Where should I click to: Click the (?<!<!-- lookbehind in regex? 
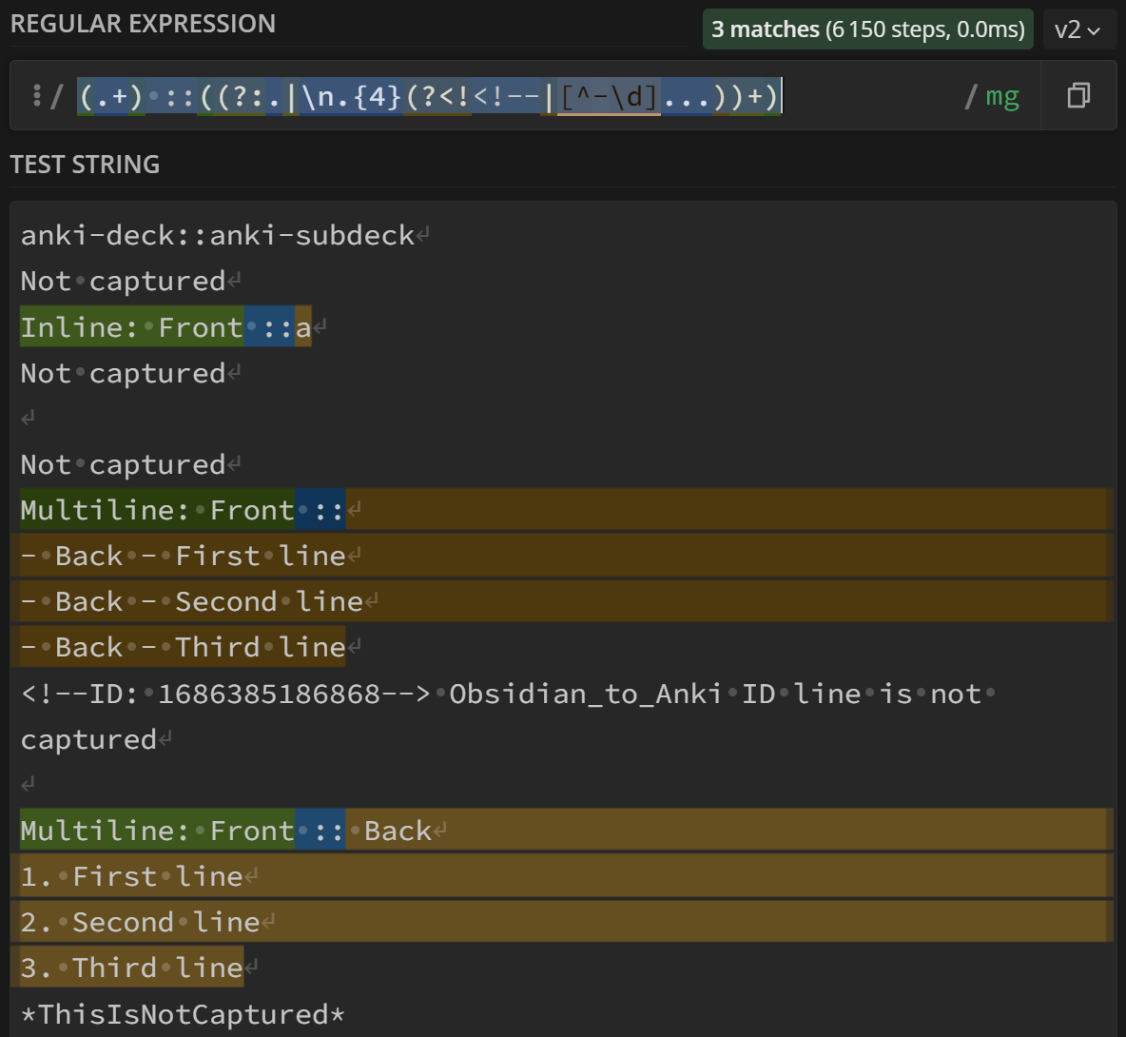[472, 96]
